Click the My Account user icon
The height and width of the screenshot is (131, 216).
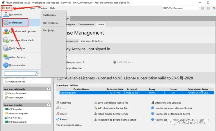[6, 14]
